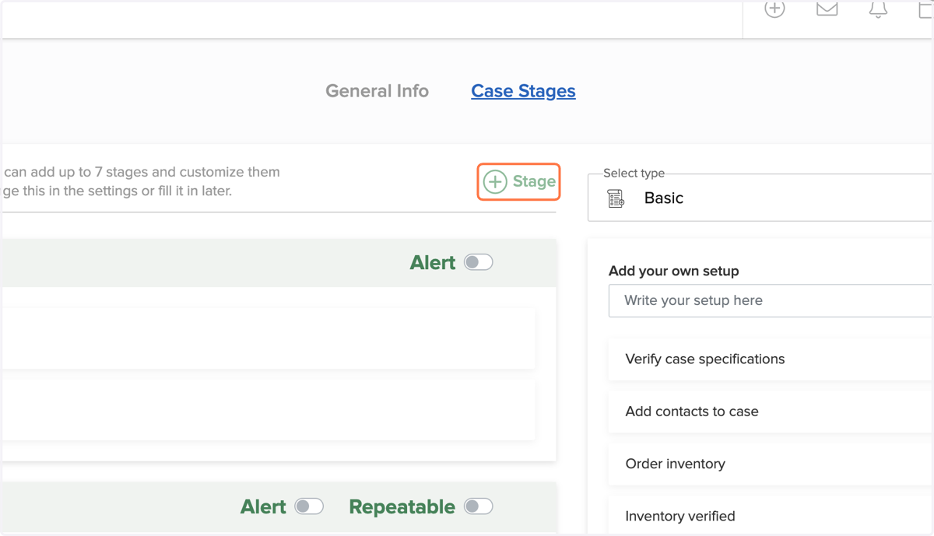This screenshot has height=536, width=934.
Task: Click the checklist icon beside Basic
Action: click(x=616, y=198)
